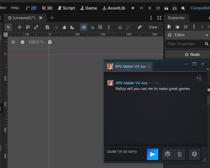
Task: Focus the Filter Properties search field
Action: click(185, 44)
